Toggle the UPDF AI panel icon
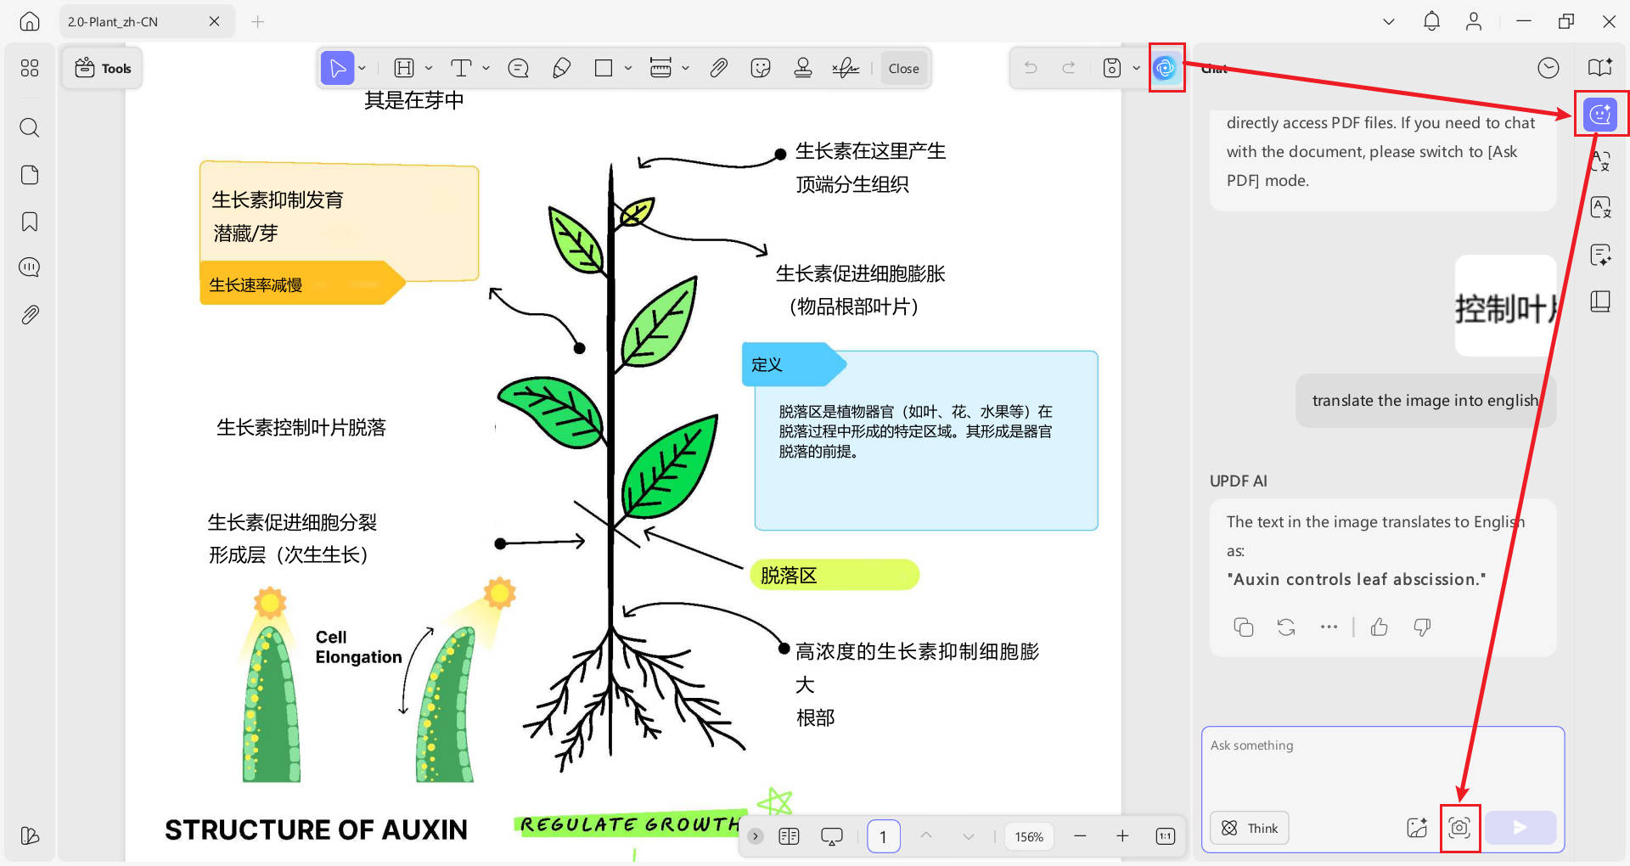The image size is (1630, 866). 1166,68
